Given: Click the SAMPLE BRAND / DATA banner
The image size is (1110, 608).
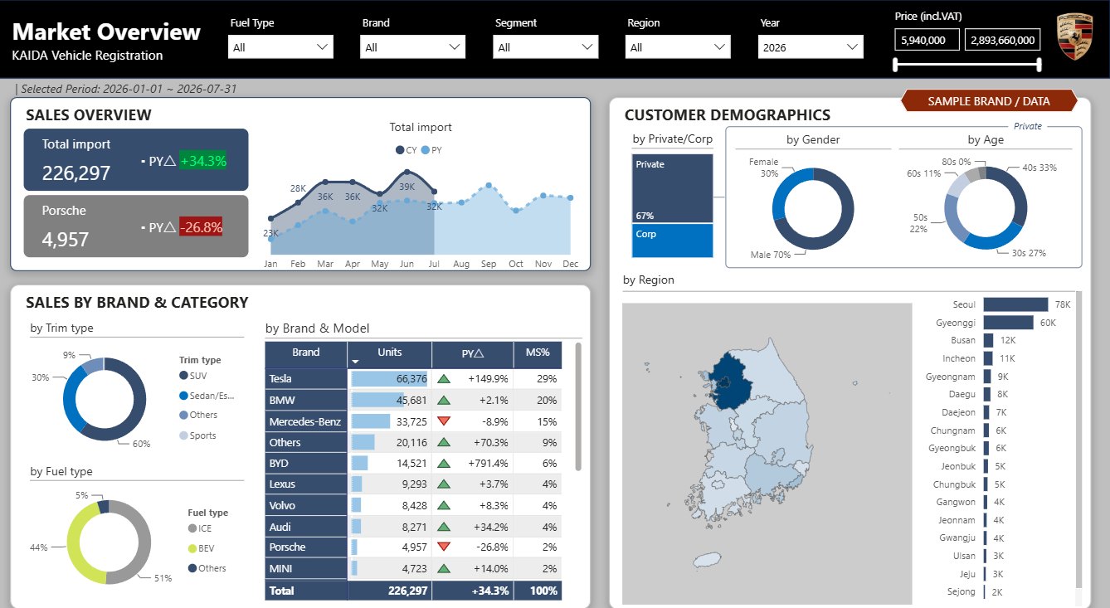Looking at the screenshot, I should click(989, 101).
